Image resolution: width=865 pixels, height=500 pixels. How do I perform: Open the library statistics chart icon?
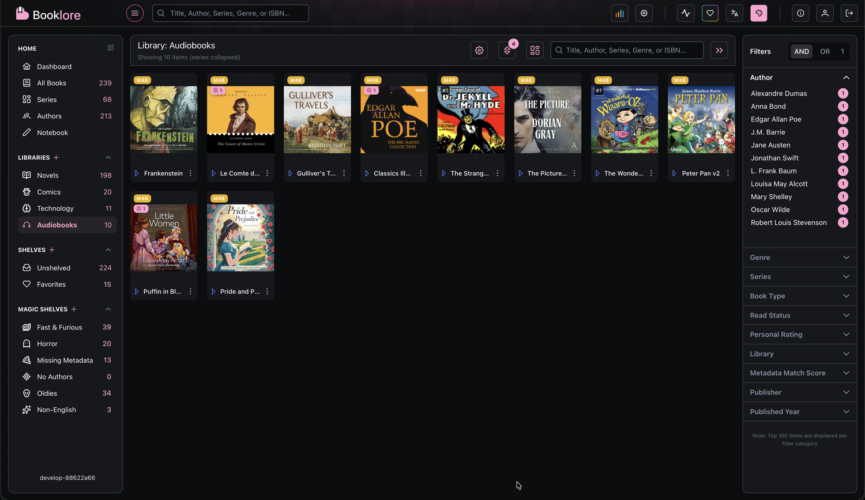point(619,13)
